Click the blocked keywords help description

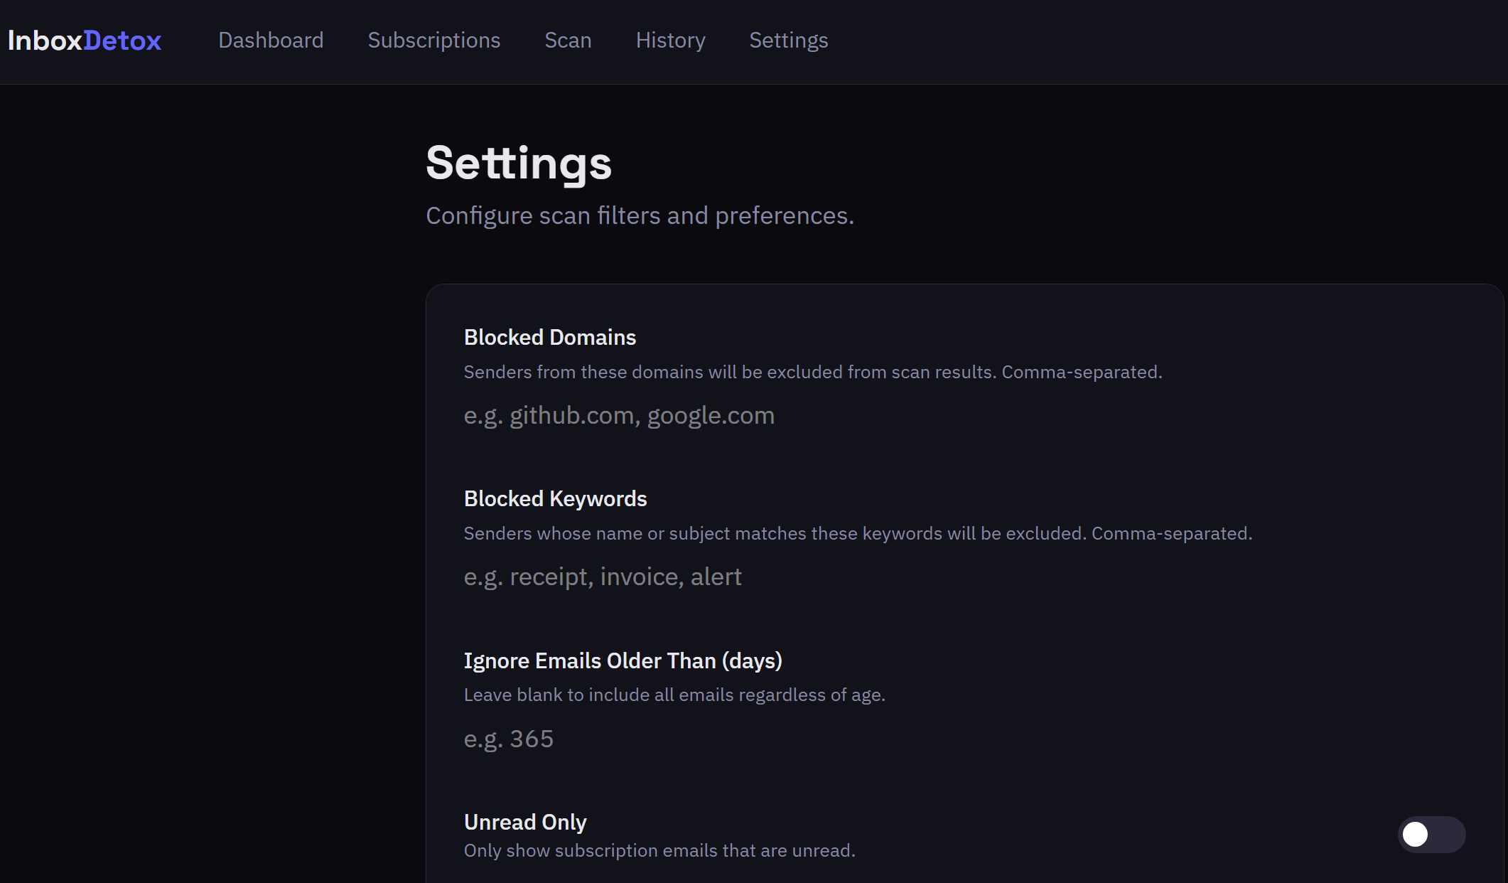[857, 533]
